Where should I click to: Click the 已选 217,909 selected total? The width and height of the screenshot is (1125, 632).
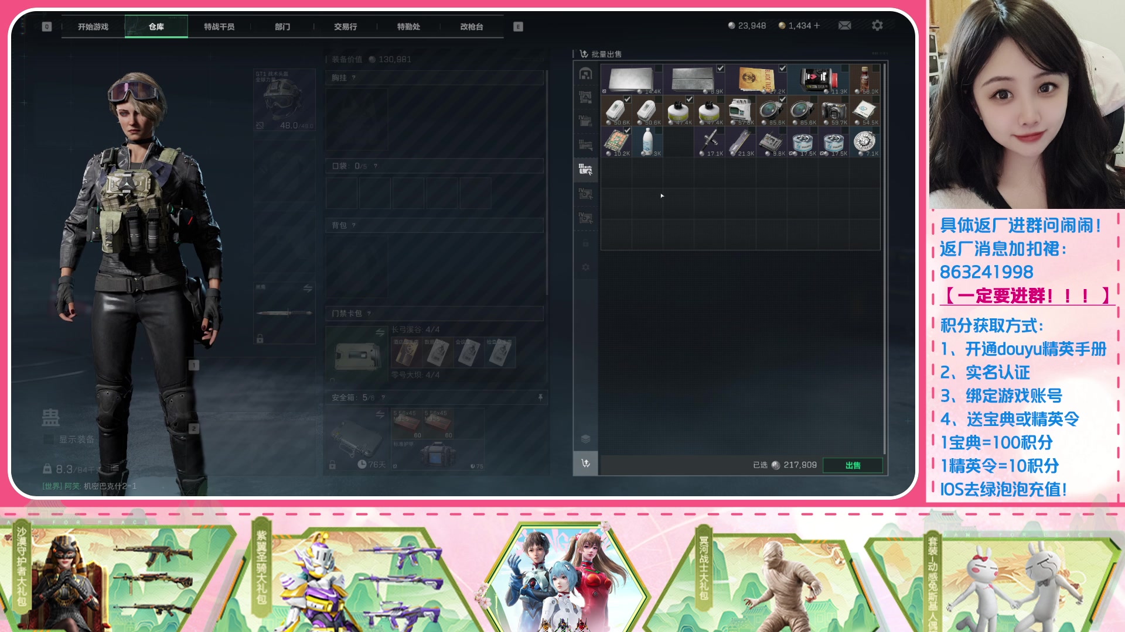(x=785, y=465)
